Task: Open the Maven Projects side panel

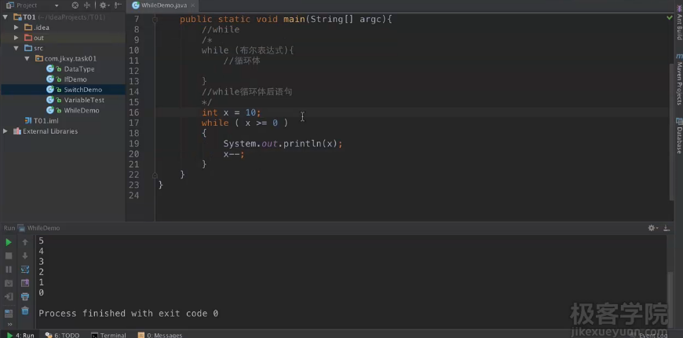Action: (678, 79)
